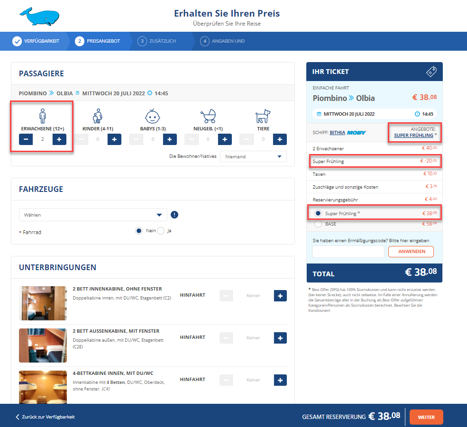Add a child passenger (4-11)
467x427 pixels.
click(x=114, y=139)
